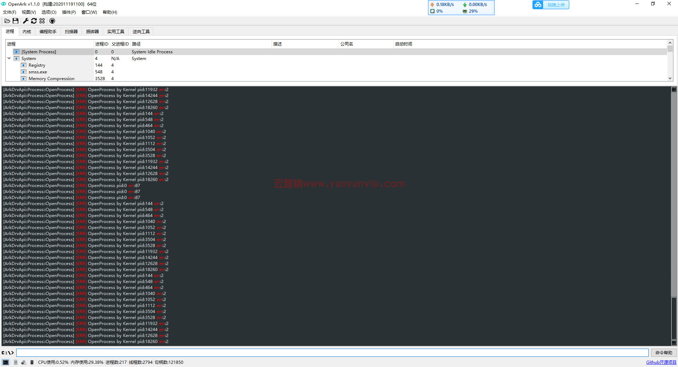Select the System process row
The height and width of the screenshot is (367, 678).
pos(336,59)
